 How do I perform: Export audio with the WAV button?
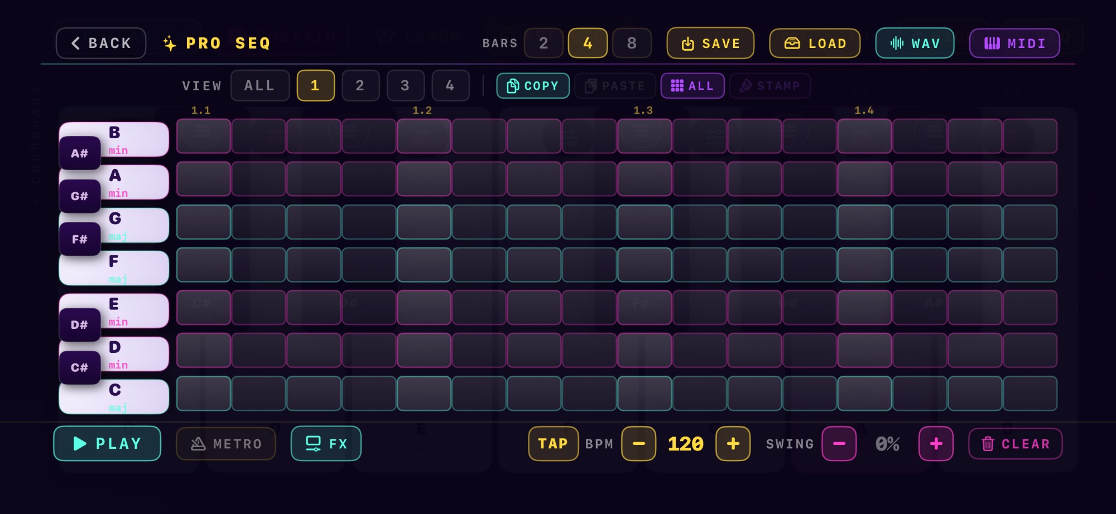click(x=915, y=43)
